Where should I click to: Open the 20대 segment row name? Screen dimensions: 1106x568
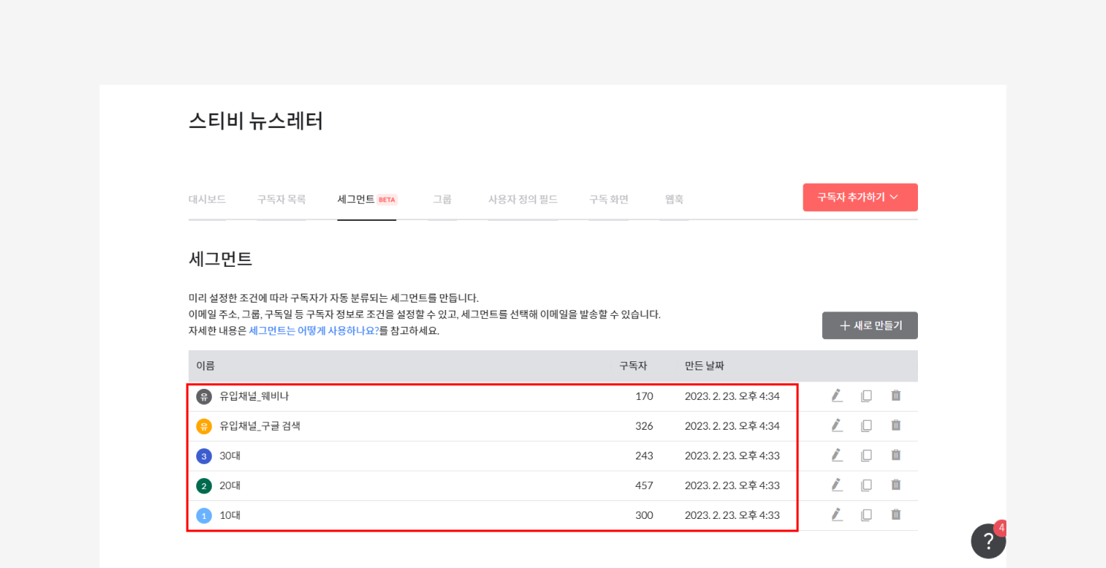click(x=230, y=485)
